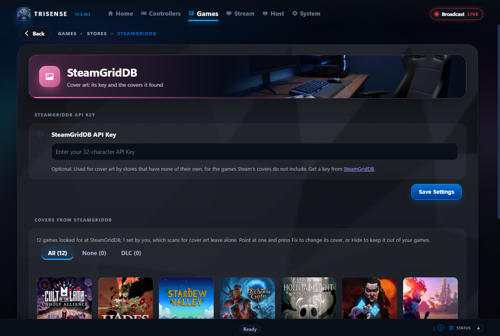500x336 pixels.
Task: Click the Ready status text
Action: (250, 329)
